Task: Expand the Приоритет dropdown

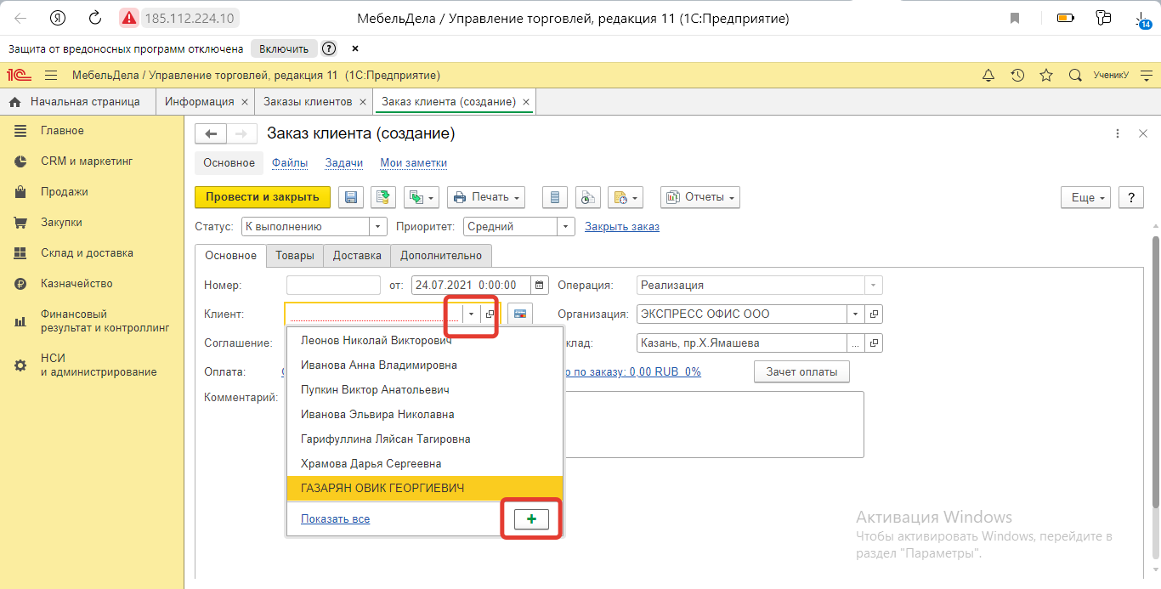Action: tap(566, 227)
